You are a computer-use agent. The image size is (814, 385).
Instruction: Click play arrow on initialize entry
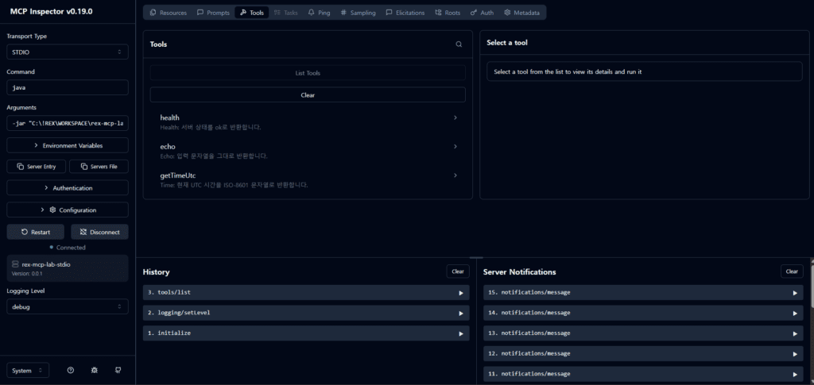click(x=460, y=333)
